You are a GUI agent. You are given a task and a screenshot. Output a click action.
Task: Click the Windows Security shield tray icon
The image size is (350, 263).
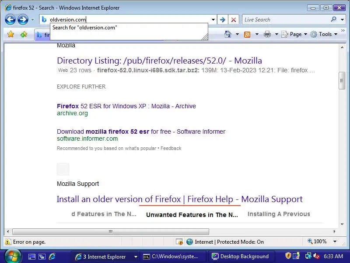coord(288,256)
